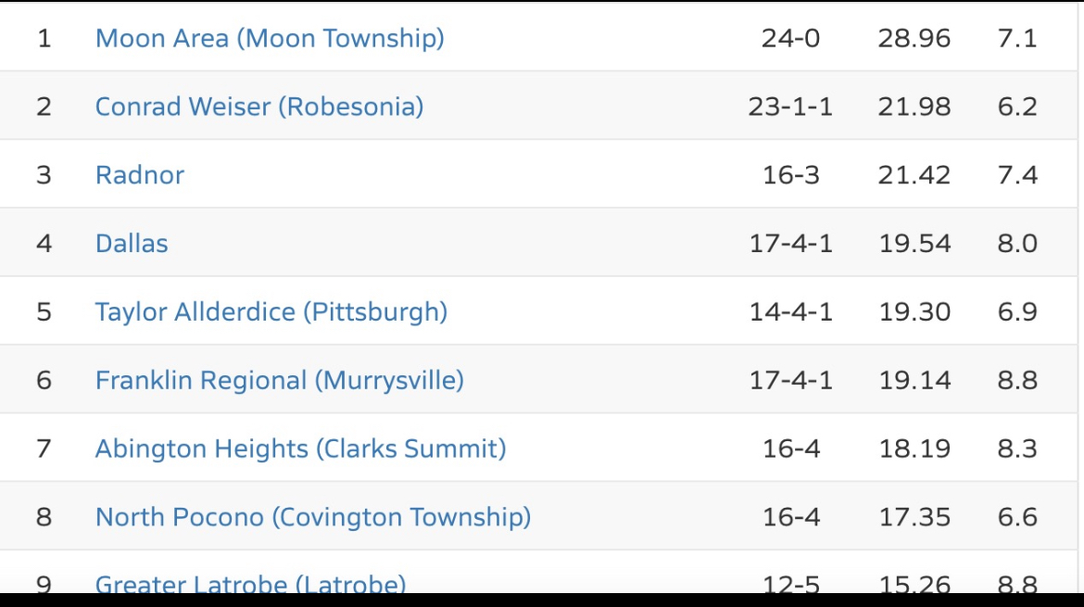
Task: Click the 23-1-1 record for Conrad Weiser
Action: 790,107
